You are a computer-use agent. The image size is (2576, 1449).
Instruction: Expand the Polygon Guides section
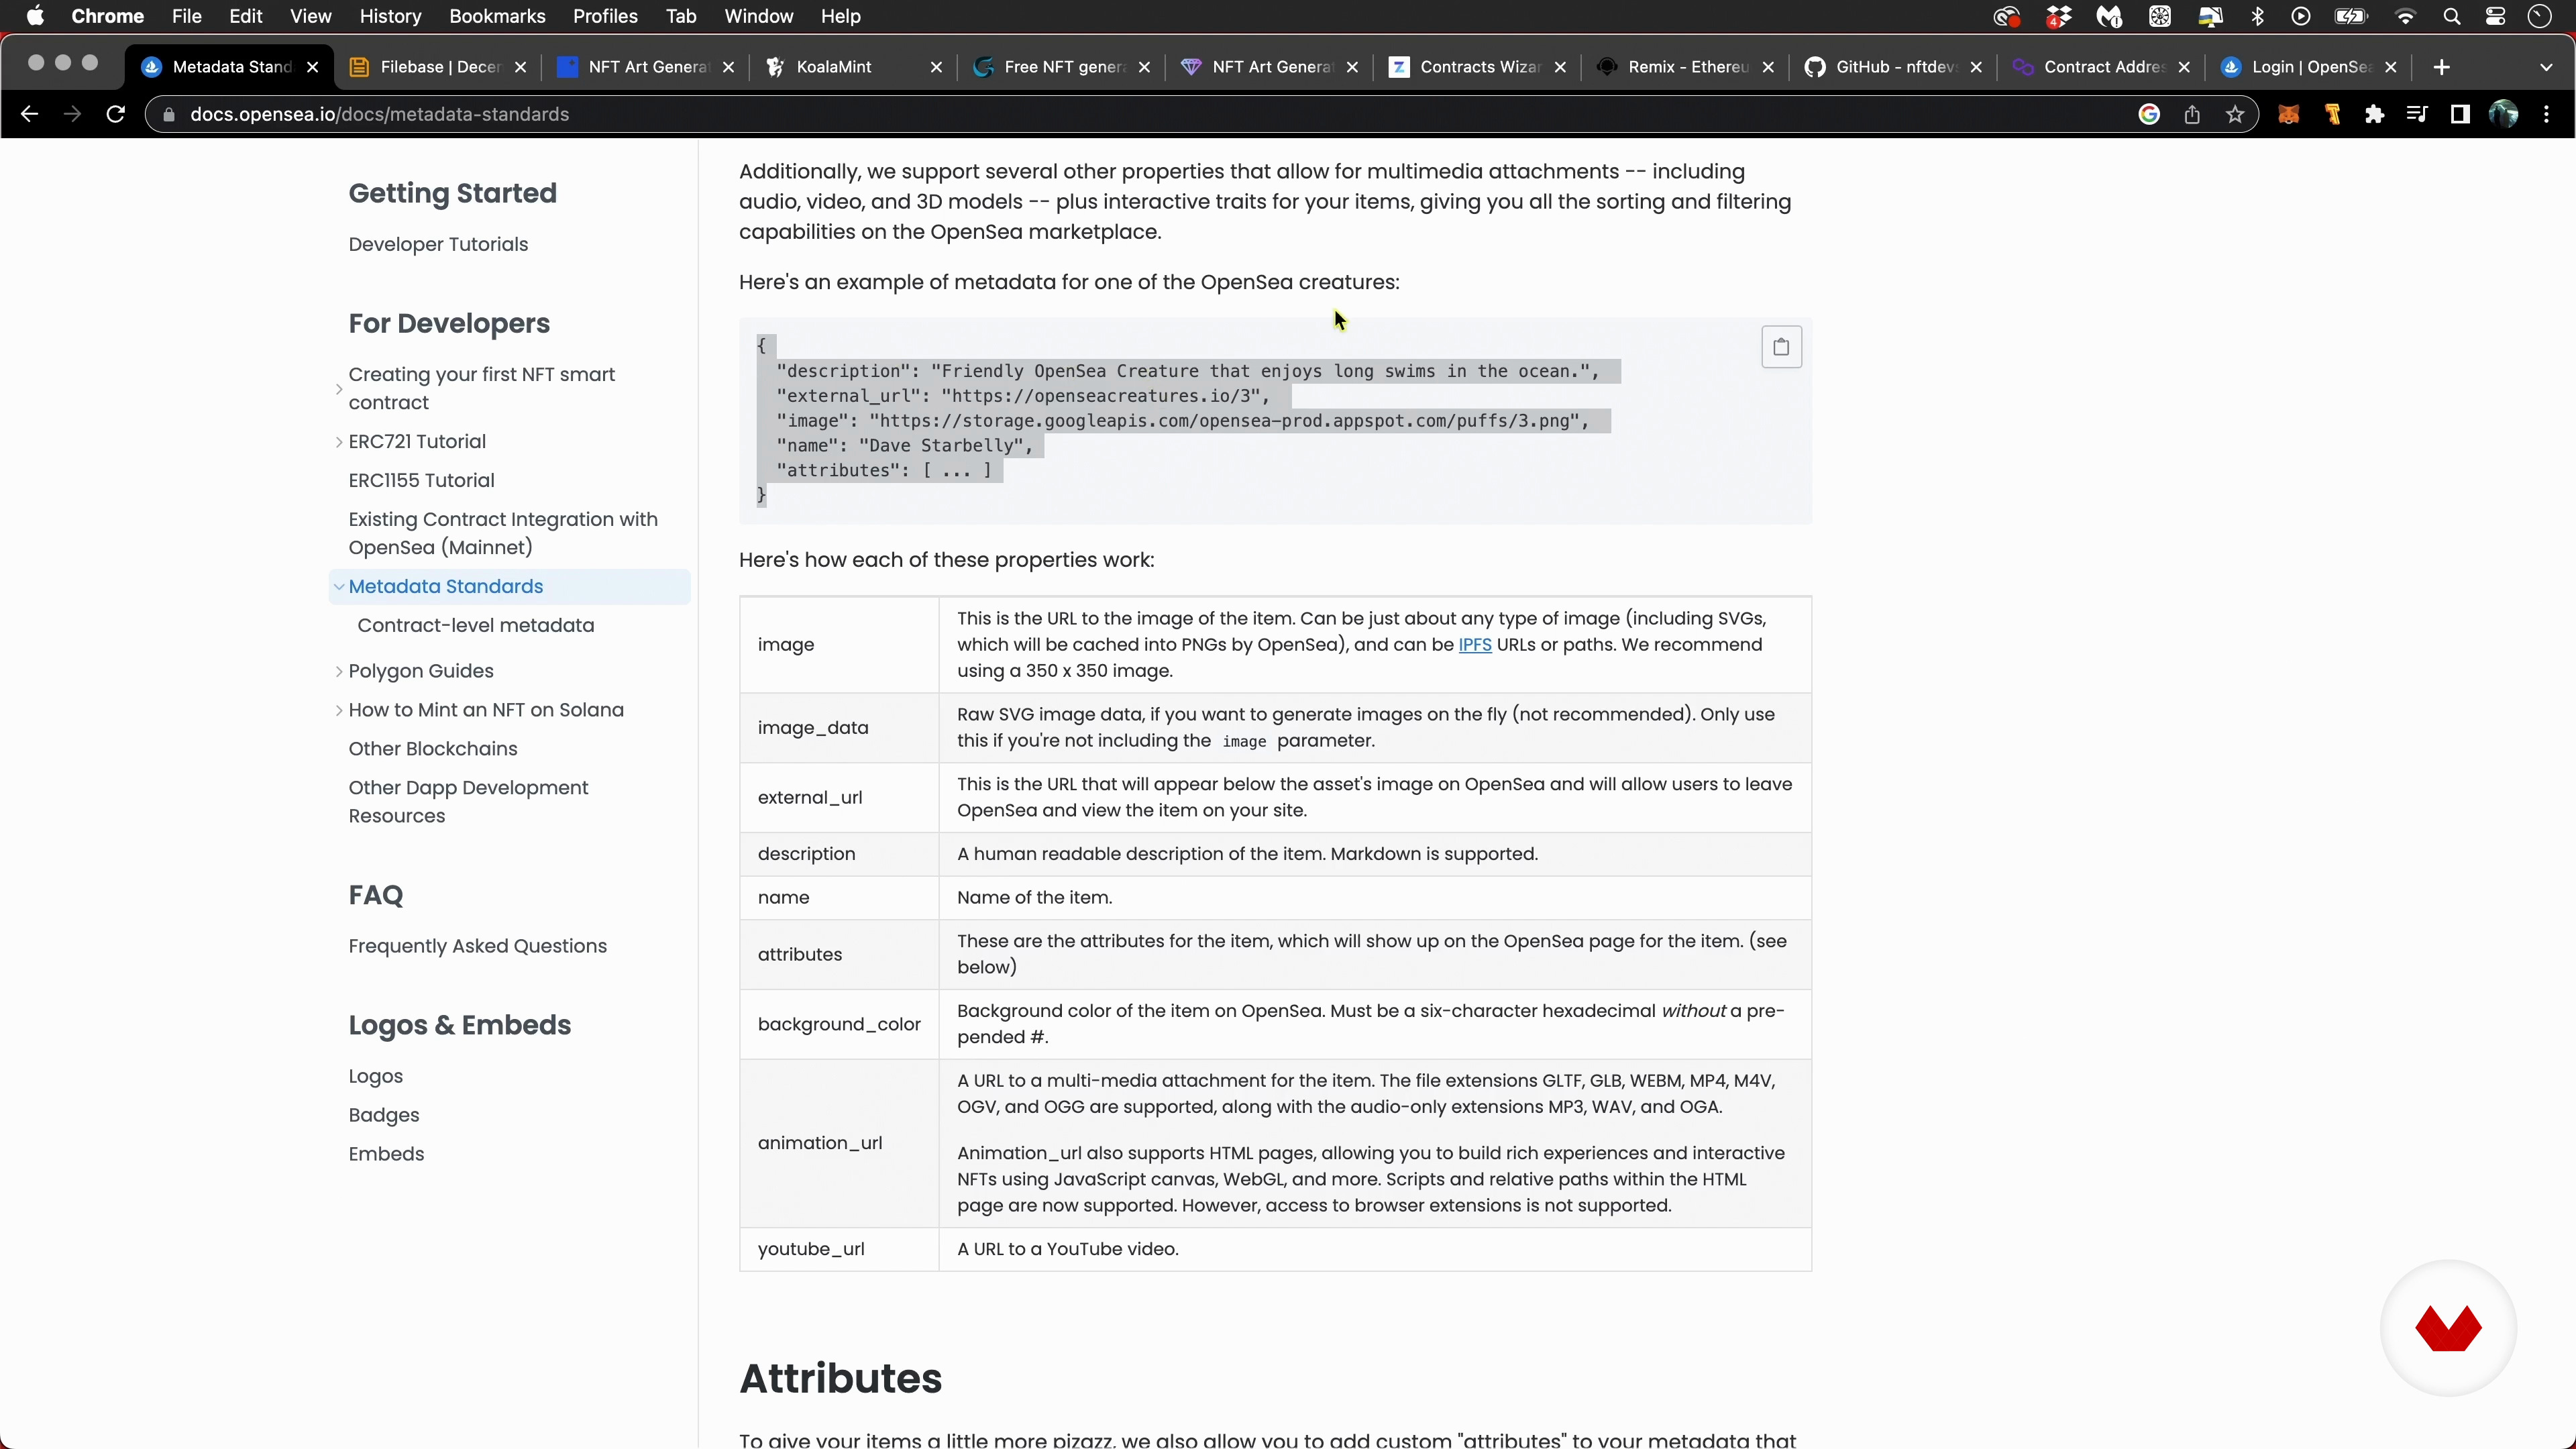point(339,672)
